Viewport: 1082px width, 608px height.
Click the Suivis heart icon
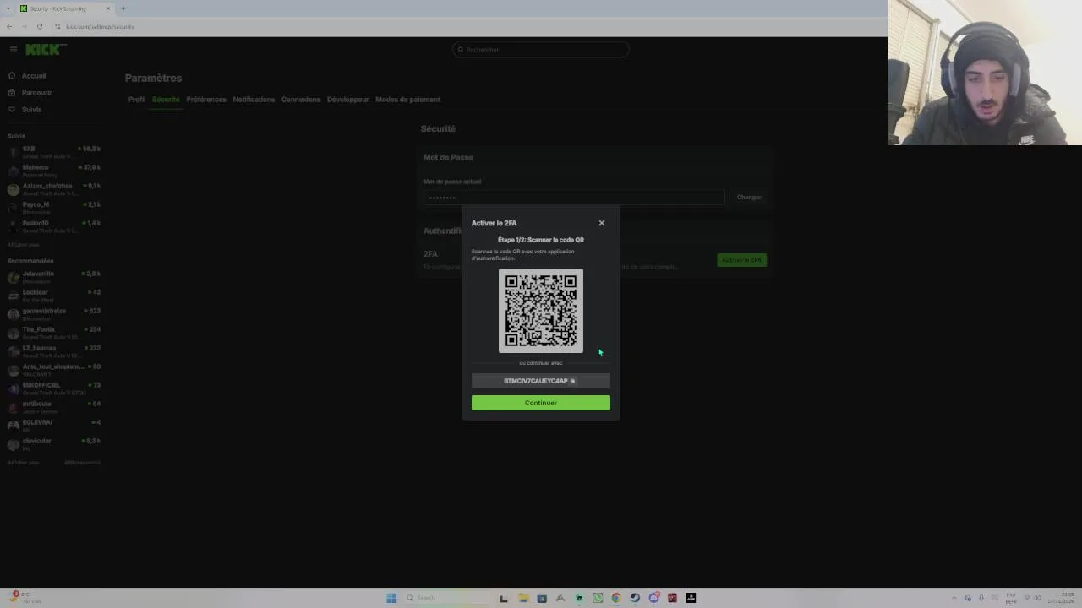(12, 110)
